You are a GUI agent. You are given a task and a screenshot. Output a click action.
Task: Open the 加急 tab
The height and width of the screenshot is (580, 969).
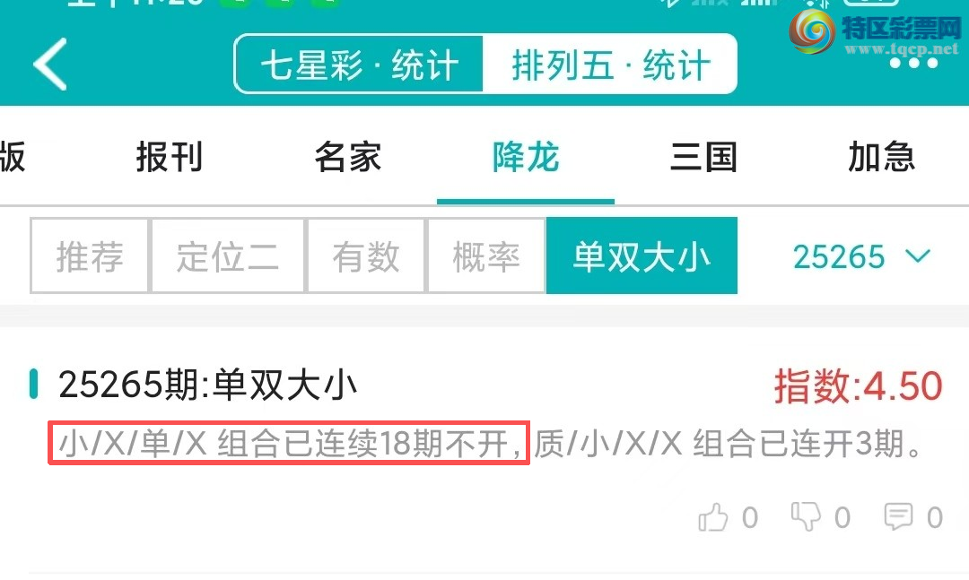[881, 157]
